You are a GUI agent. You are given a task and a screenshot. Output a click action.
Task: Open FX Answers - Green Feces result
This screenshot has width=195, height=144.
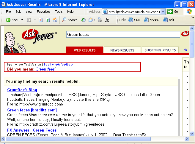pyautogui.click(x=32, y=130)
